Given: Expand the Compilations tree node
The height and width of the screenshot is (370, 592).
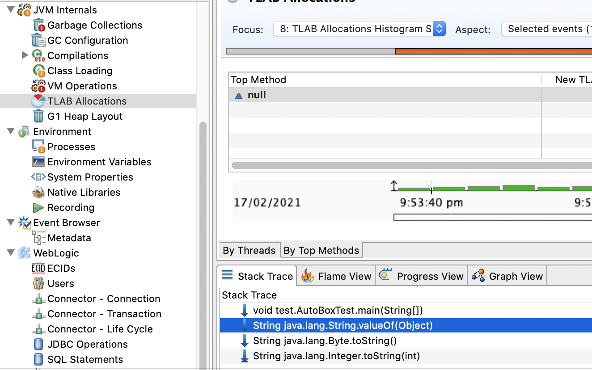Looking at the screenshot, I should click(25, 55).
